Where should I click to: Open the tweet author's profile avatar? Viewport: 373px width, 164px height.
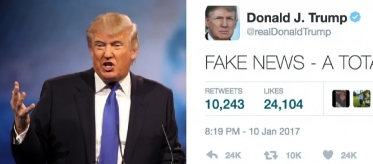point(222,23)
